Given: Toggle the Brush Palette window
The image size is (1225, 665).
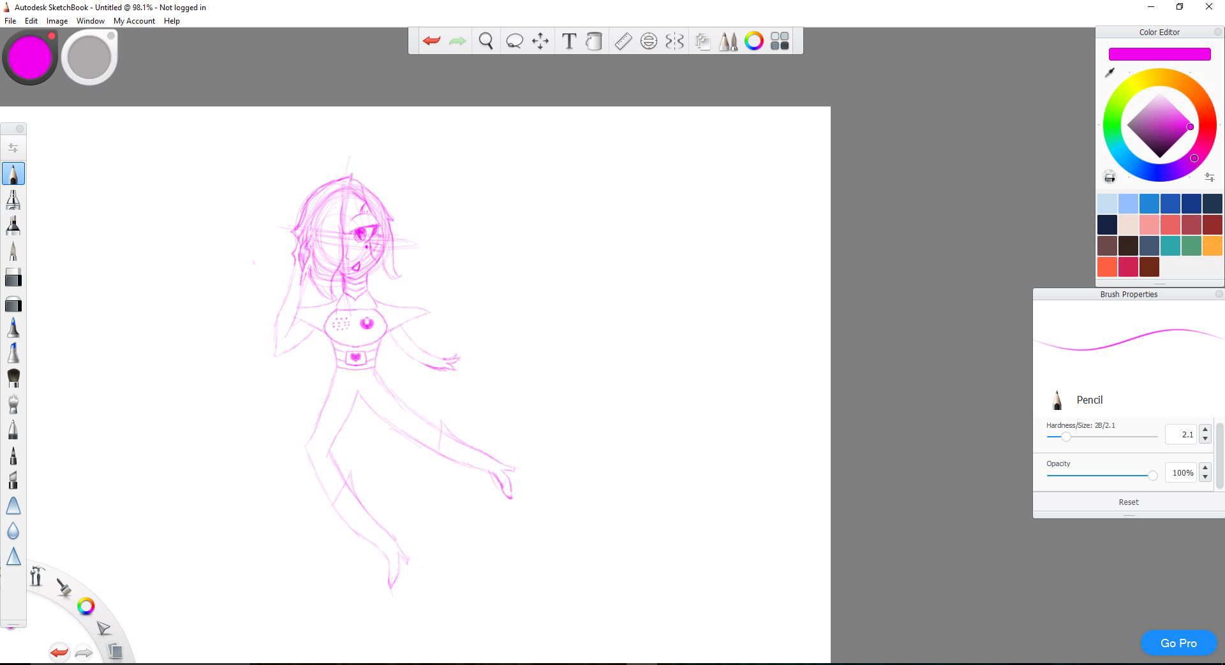Looking at the screenshot, I should pyautogui.click(x=728, y=41).
